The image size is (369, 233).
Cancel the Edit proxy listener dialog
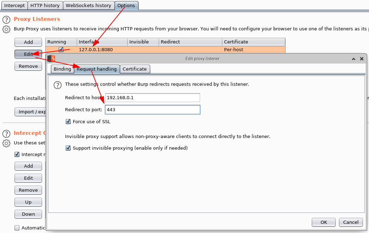351,222
